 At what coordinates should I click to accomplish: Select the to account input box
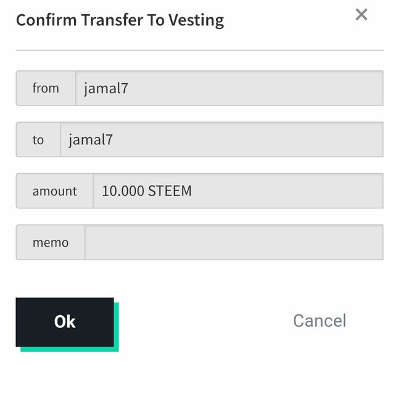(221, 140)
